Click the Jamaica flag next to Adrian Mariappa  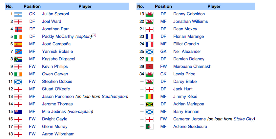pos(149,104)
